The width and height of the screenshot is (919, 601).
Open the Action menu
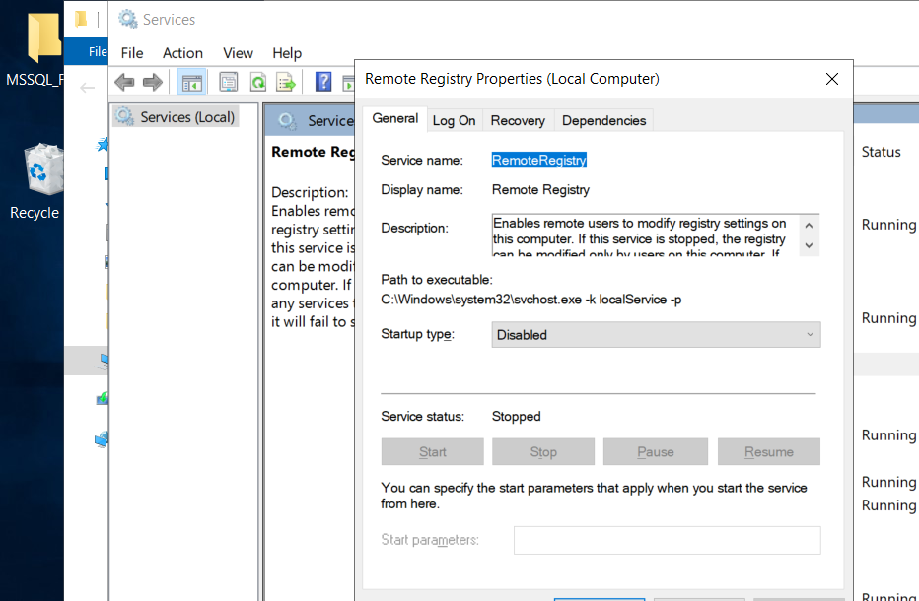[182, 53]
